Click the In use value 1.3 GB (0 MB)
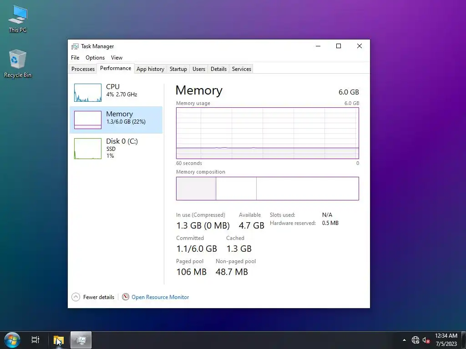This screenshot has height=349, width=466. pyautogui.click(x=203, y=225)
